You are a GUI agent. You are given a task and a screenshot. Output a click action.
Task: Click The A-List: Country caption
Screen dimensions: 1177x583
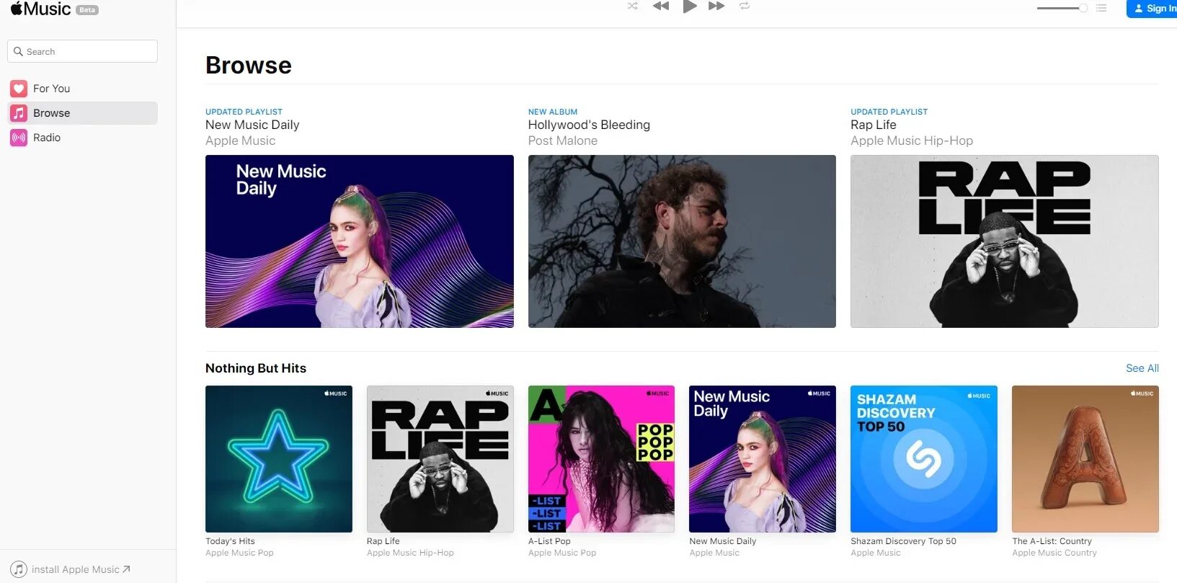(x=1052, y=541)
